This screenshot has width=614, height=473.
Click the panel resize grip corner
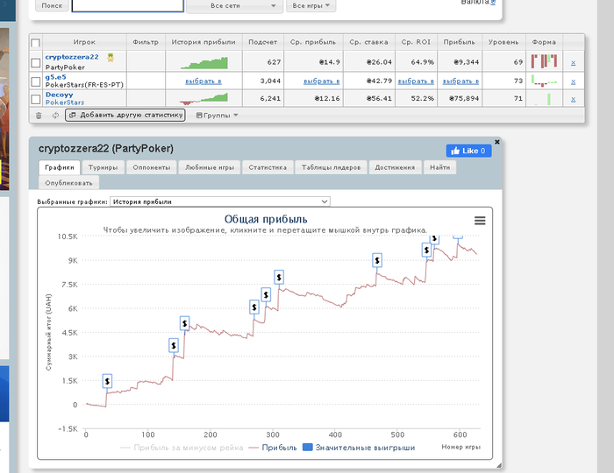(x=499, y=465)
